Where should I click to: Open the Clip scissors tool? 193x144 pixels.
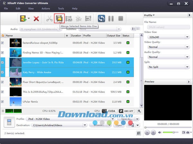tap(49, 19)
